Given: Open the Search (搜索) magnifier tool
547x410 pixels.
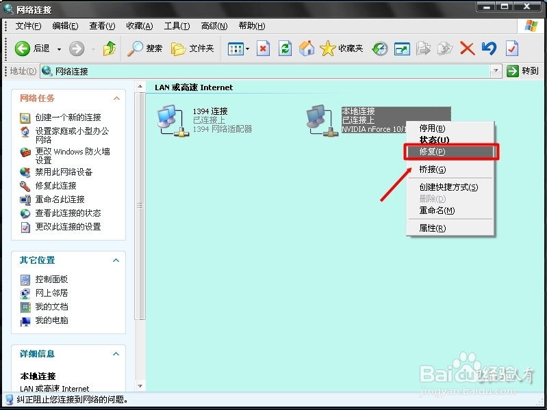Looking at the screenshot, I should point(144,49).
